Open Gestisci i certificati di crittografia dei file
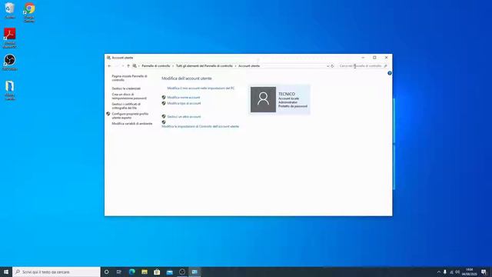Viewport: 492px width, 277px height. tap(126, 106)
